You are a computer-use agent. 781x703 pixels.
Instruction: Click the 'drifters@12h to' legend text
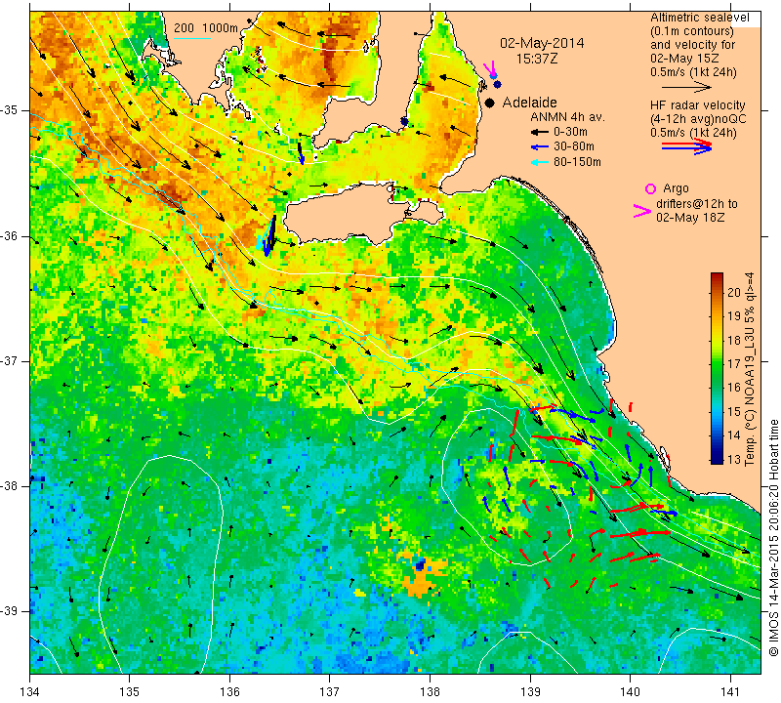tap(697, 204)
